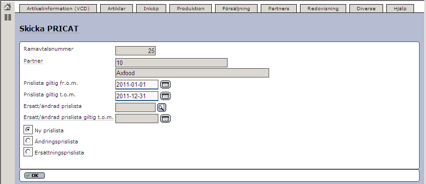This screenshot has height=184, width=426.
Task: Click the Prislista giltig fr.o.m. label
Action: [51, 83]
